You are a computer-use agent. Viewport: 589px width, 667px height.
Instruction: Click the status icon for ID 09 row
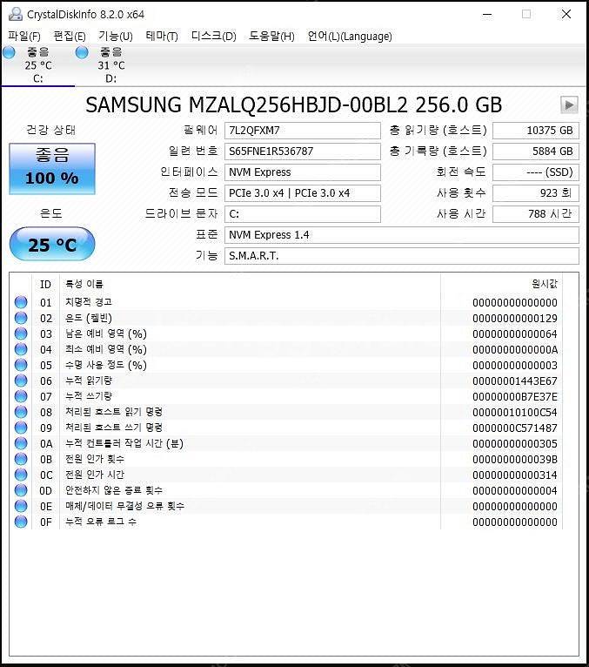tap(21, 428)
